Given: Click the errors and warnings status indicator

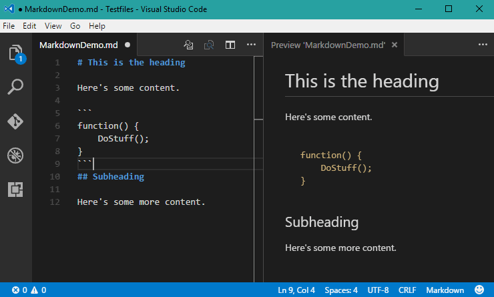Looking at the screenshot, I should click(x=29, y=290).
